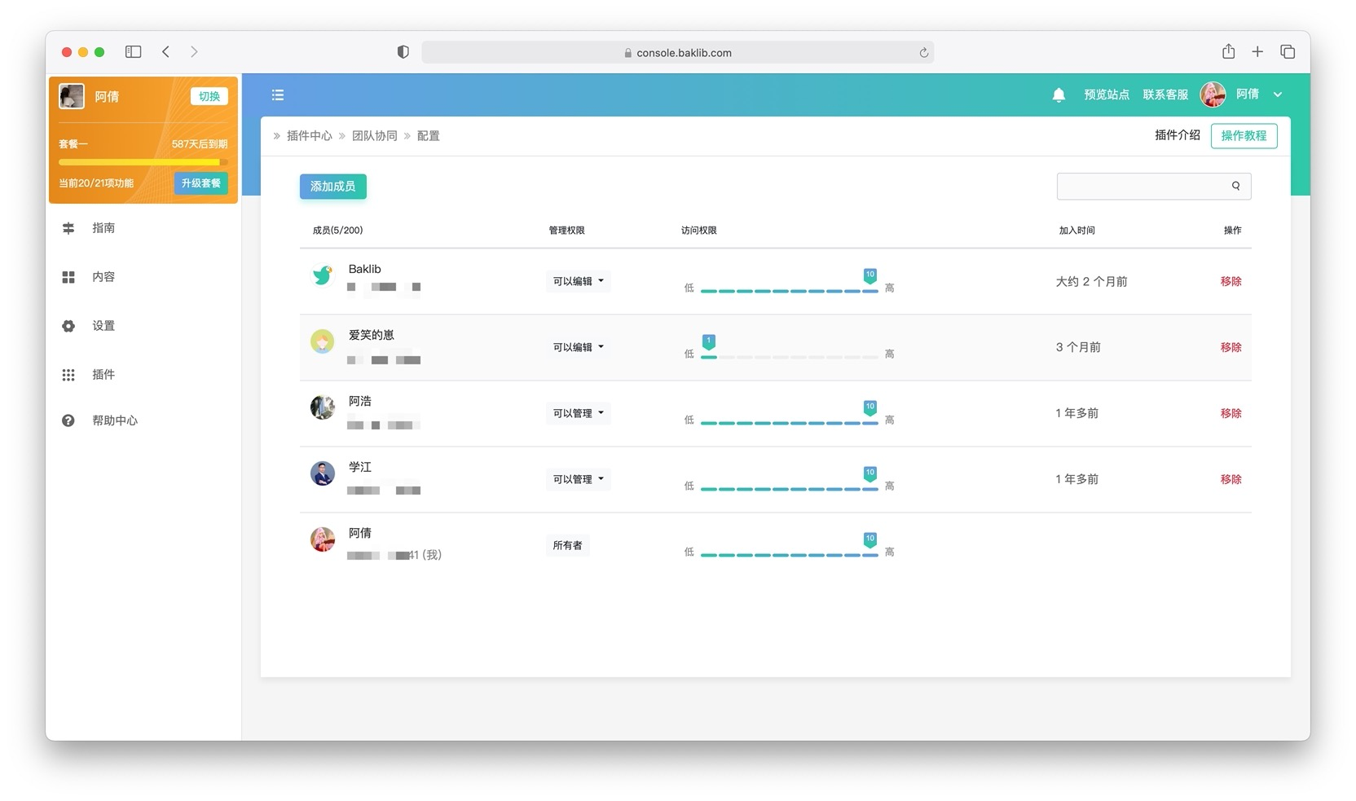Click the privacy shield icon

403,51
